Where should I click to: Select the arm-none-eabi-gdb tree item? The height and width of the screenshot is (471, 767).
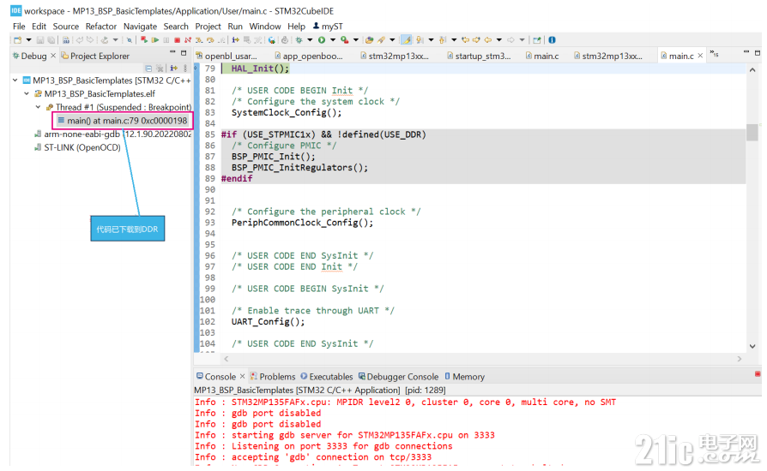(112, 134)
